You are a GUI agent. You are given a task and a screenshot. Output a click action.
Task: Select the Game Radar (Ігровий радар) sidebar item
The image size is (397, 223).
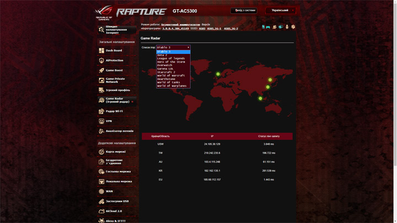(x=117, y=100)
